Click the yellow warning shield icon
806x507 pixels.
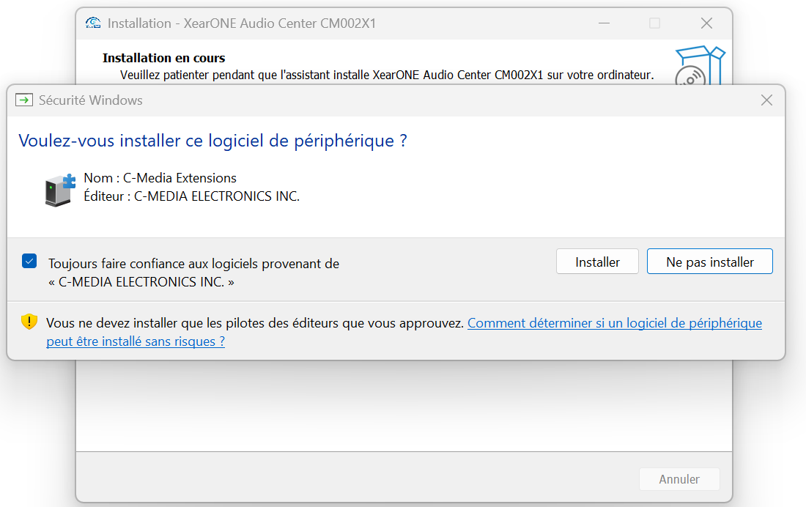click(x=29, y=322)
